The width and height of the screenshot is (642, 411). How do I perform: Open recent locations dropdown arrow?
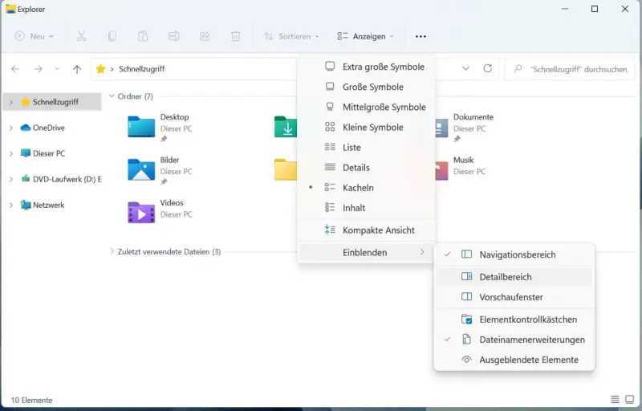pyautogui.click(x=57, y=69)
